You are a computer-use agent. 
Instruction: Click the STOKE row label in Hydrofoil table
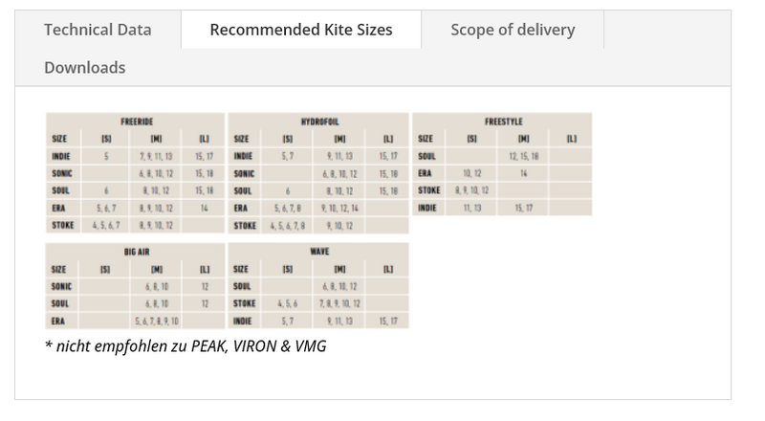tap(245, 225)
